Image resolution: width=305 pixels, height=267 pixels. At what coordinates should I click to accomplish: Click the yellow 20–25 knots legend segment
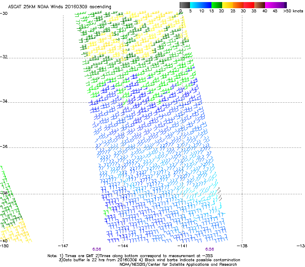pos(228,5)
